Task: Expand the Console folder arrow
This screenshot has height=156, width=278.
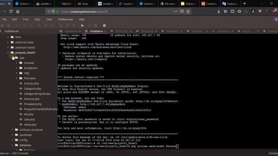Action: point(17,63)
